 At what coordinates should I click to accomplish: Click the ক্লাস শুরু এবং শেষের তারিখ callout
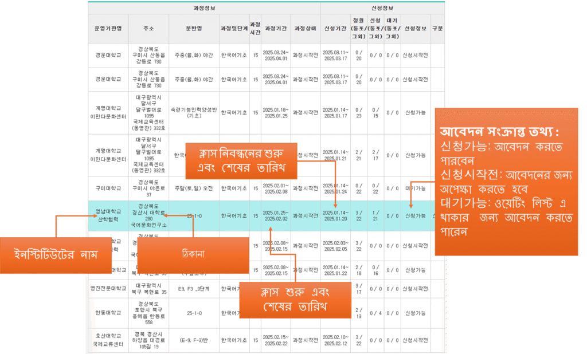point(296,300)
